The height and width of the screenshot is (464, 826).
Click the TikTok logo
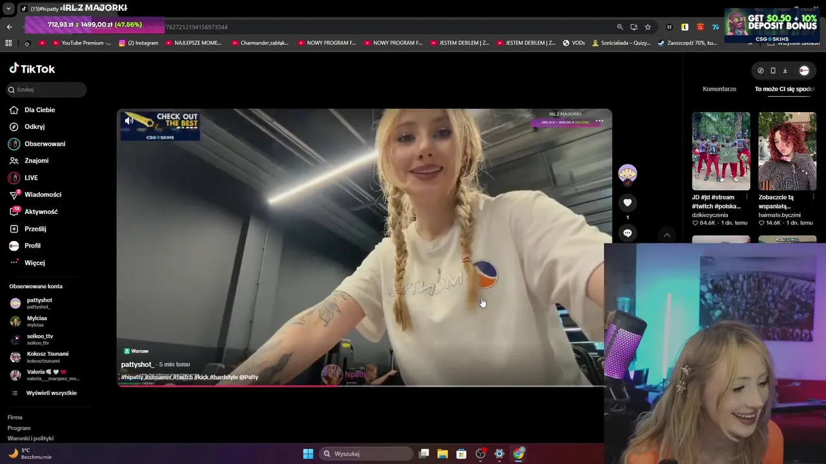(x=32, y=69)
